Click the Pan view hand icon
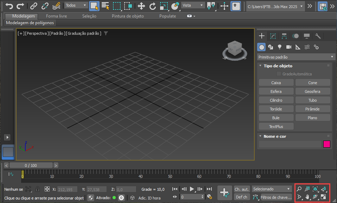Image resolution: width=337 pixels, height=203 pixels. click(x=307, y=197)
